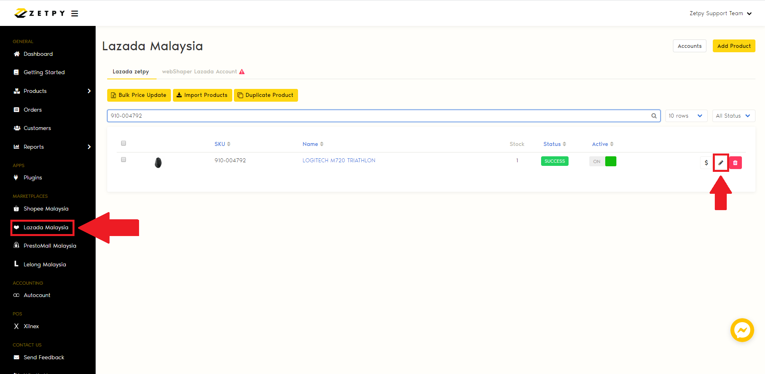This screenshot has width=765, height=374.
Task: Expand the Products submenu
Action: click(x=52, y=91)
